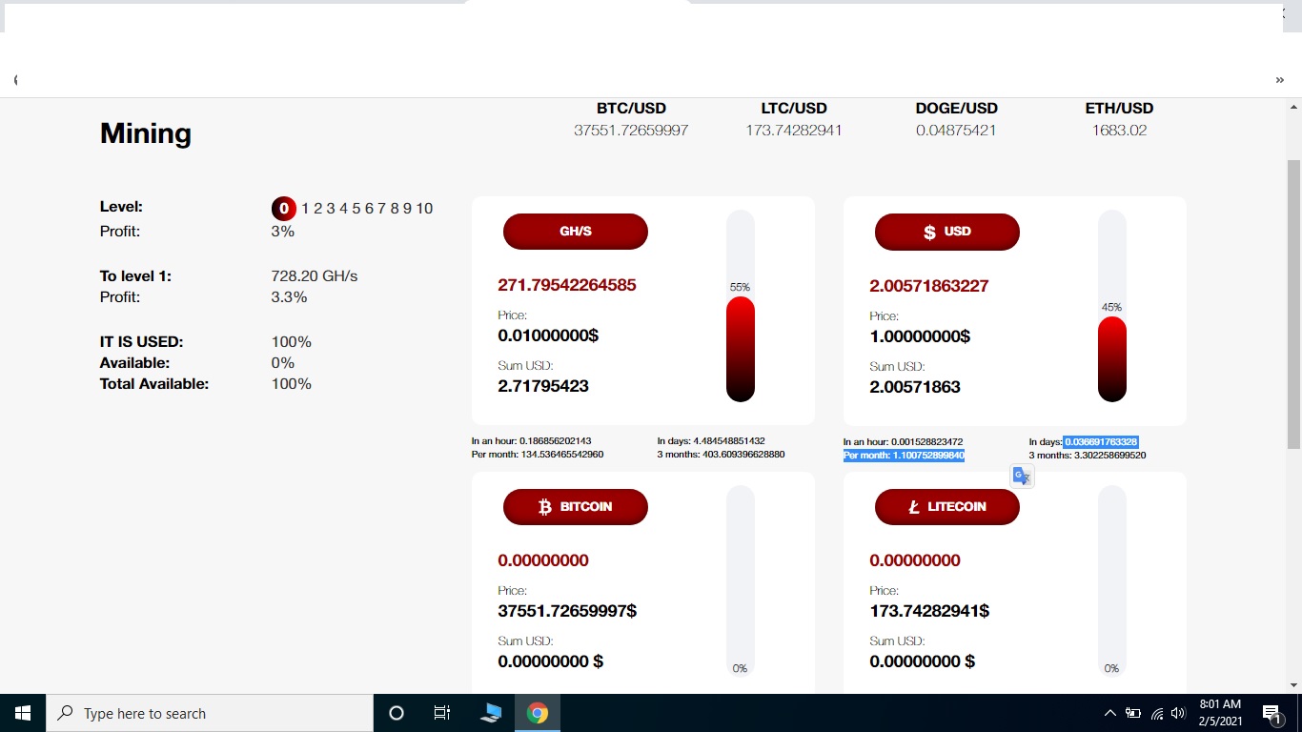Click the volume speaker icon
Image resolution: width=1302 pixels, height=732 pixels.
coord(1178,713)
